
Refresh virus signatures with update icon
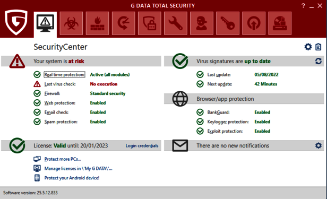point(319,61)
